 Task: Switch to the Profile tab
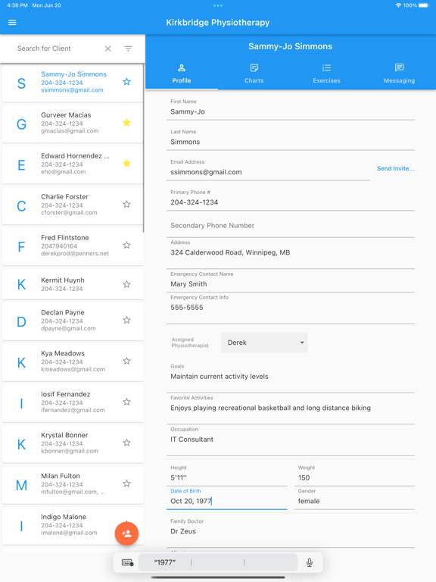click(x=182, y=74)
